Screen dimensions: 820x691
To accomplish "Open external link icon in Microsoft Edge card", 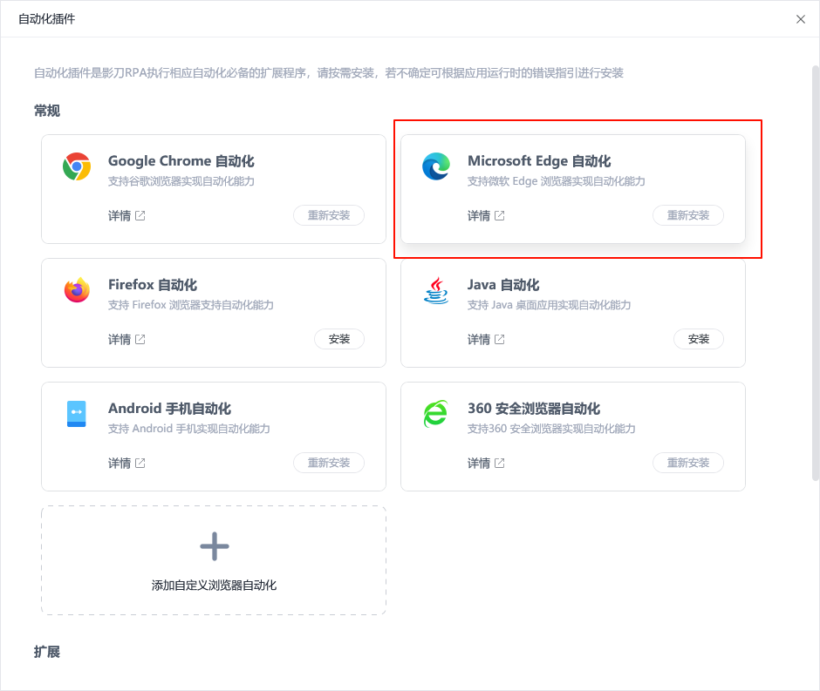I will point(500,216).
